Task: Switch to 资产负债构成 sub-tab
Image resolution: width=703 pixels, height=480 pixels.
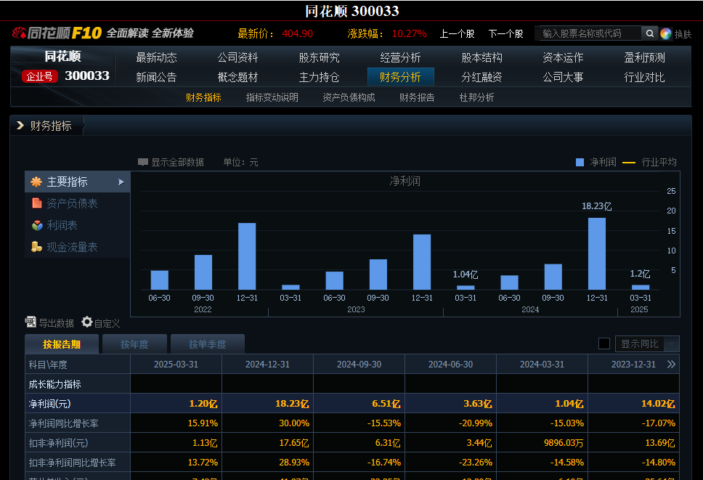Action: pos(349,97)
